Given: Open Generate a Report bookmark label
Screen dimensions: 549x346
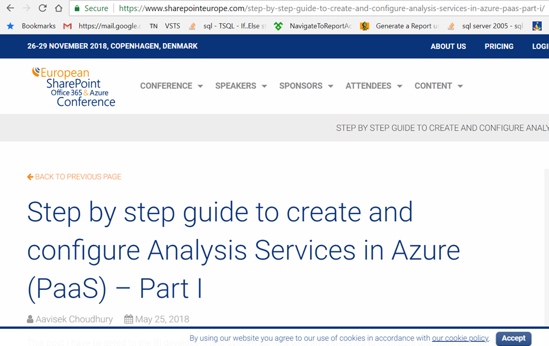Looking at the screenshot, I should pos(407,26).
